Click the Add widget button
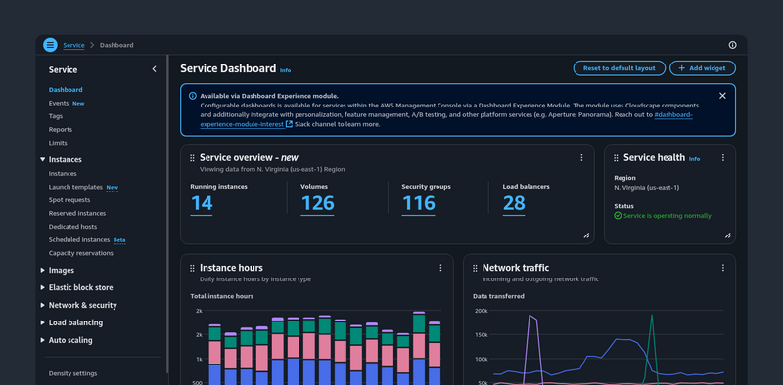This screenshot has height=385, width=783. point(703,68)
